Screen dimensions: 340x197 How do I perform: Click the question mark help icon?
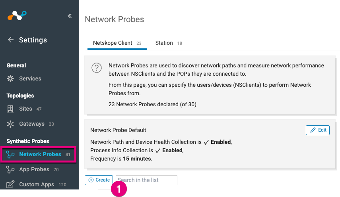(97, 68)
